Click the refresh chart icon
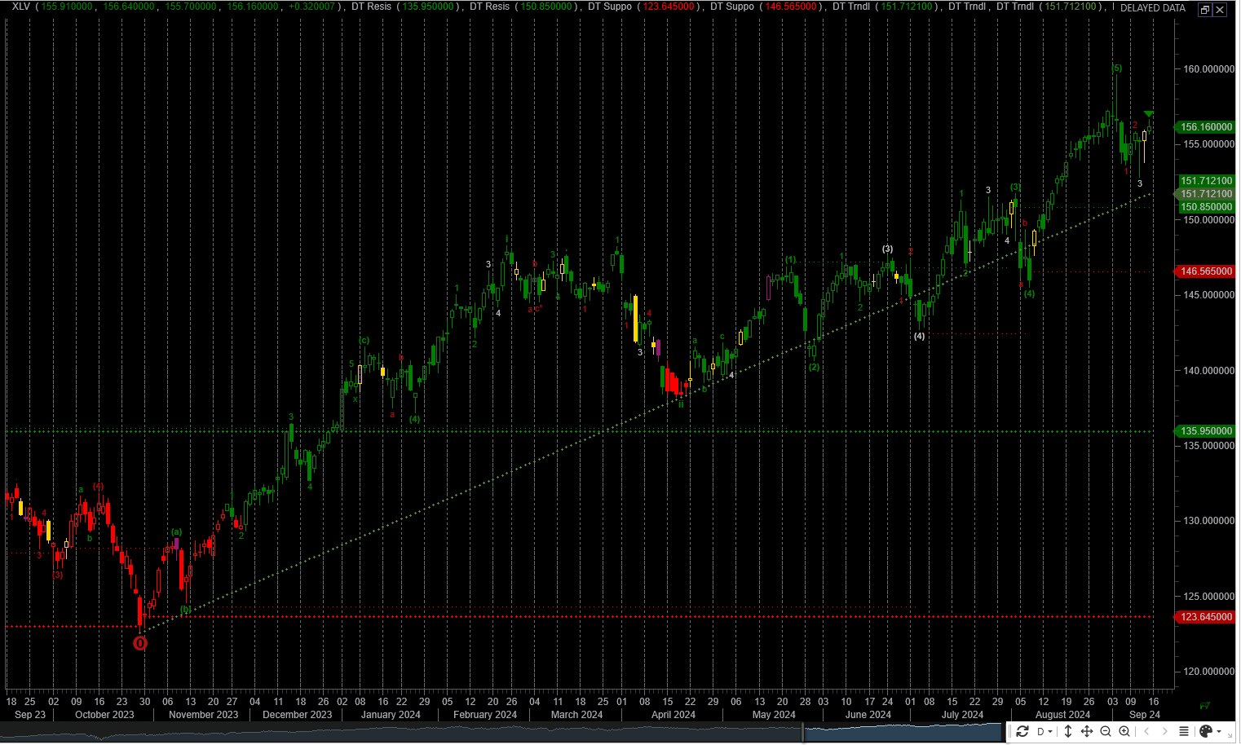This screenshot has width=1241, height=745. pyautogui.click(x=1022, y=731)
